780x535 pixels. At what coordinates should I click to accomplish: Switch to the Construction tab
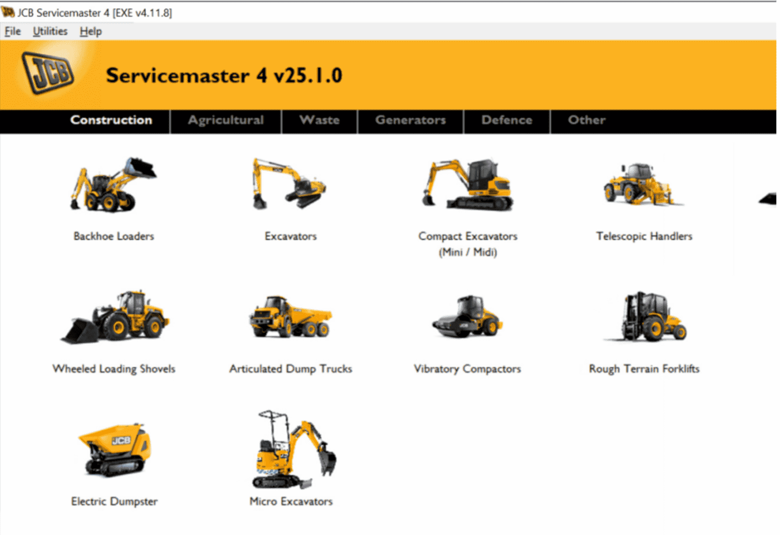click(x=111, y=120)
